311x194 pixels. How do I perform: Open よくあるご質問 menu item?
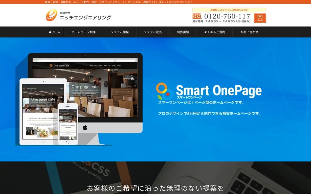tap(215, 32)
